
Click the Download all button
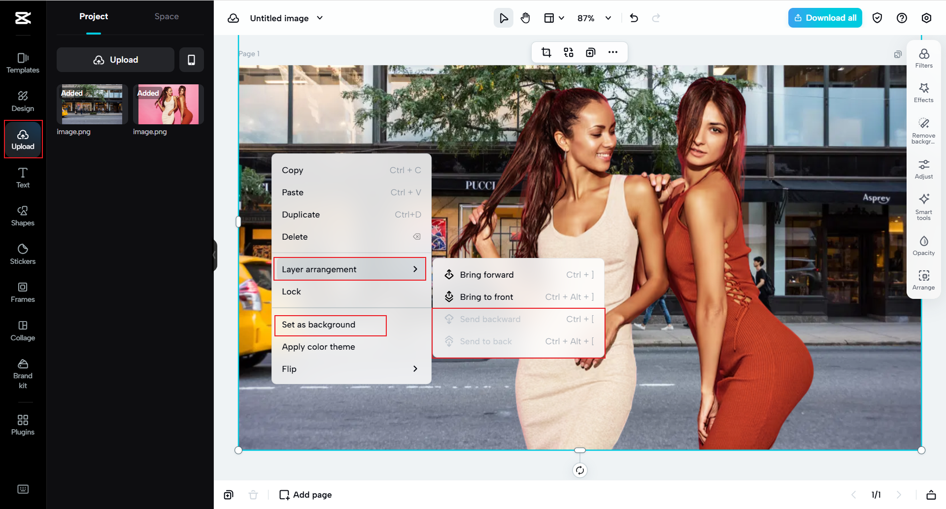click(825, 18)
